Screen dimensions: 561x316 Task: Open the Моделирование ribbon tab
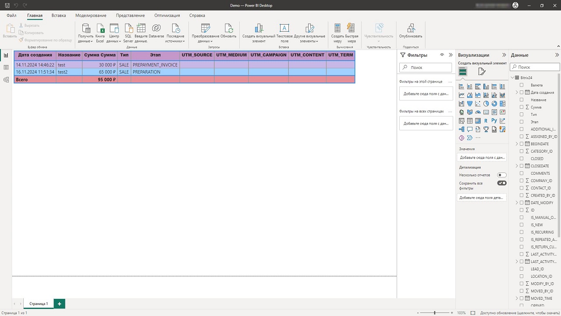(91, 15)
